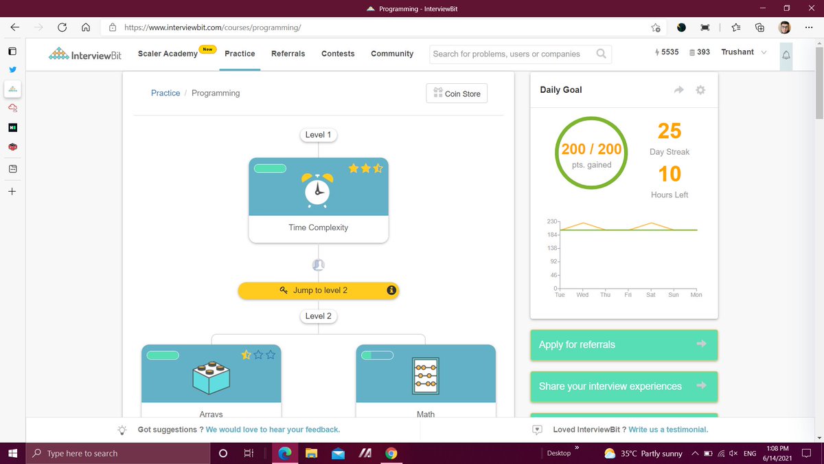Screen dimensions: 824x464
Task: Select the Practice nav tab
Action: click(x=240, y=54)
